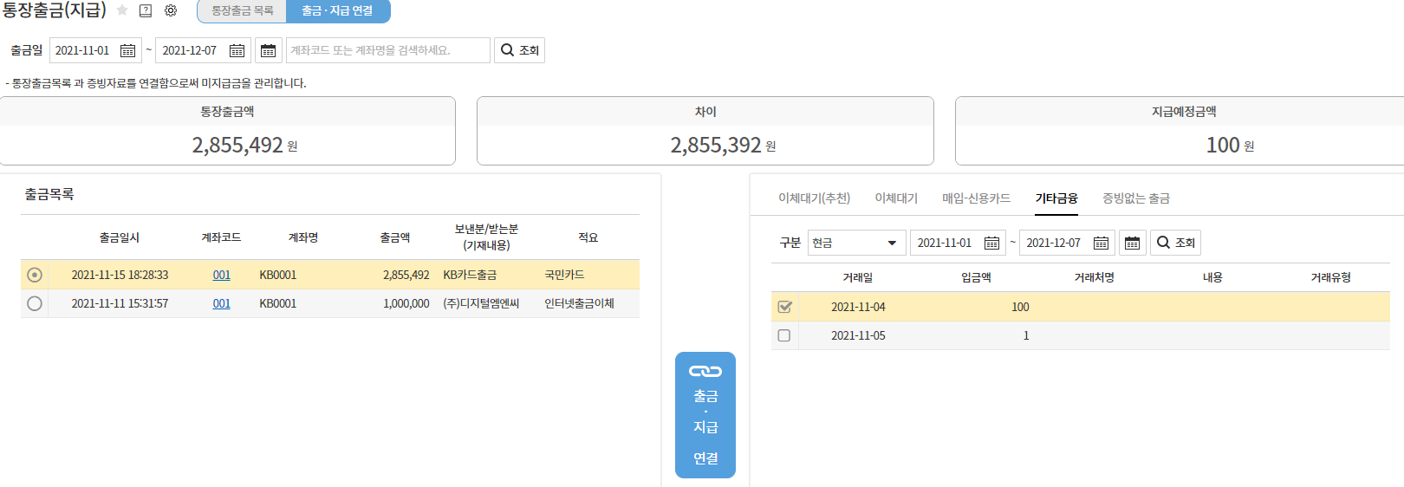The width and height of the screenshot is (1404, 487).
Task: Expand the 구분 dropdown showing 현금
Action: click(x=856, y=243)
